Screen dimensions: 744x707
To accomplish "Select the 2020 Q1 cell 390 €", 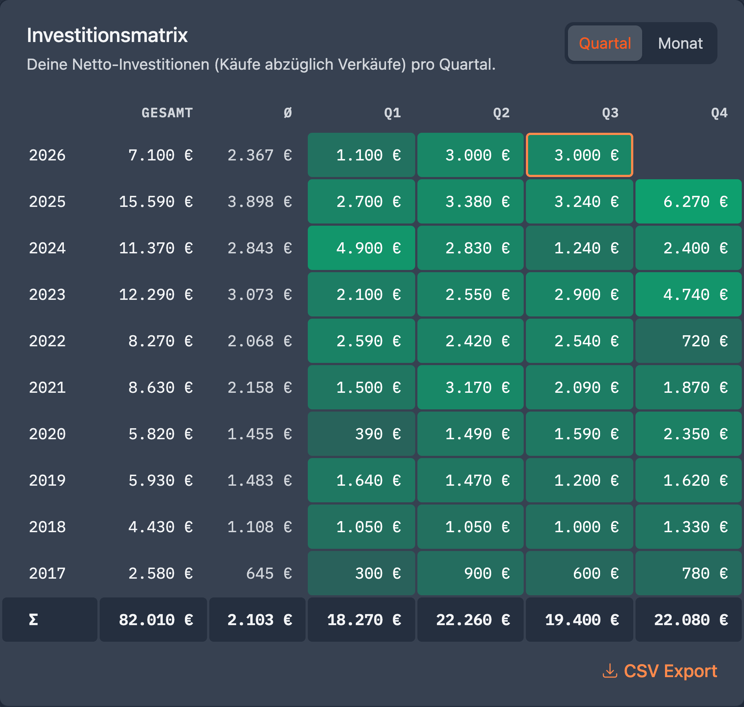I will 361,434.
